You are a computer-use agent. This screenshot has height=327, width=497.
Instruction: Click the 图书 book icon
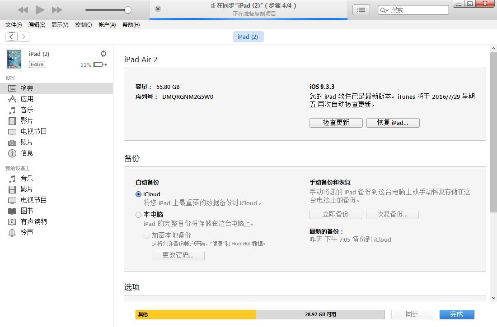[12, 211]
